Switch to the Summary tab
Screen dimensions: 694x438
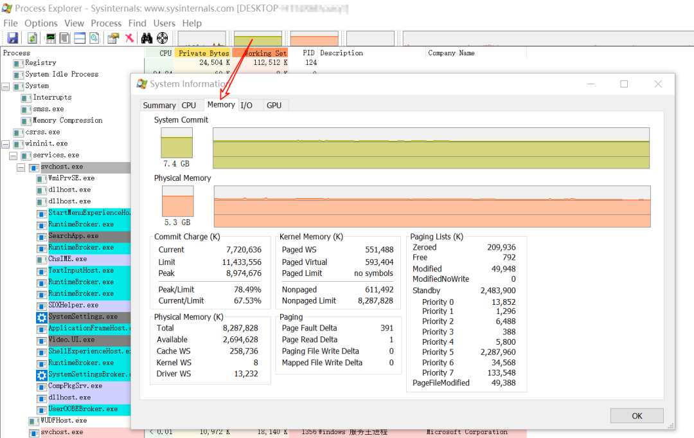(159, 105)
